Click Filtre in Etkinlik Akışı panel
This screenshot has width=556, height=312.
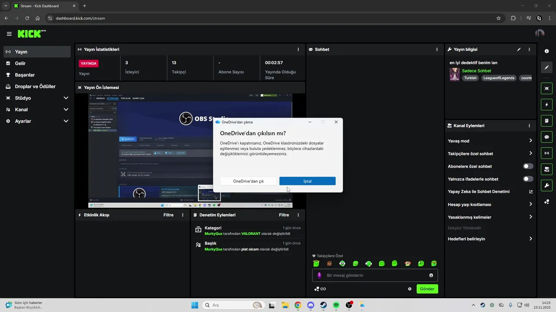pyautogui.click(x=169, y=215)
